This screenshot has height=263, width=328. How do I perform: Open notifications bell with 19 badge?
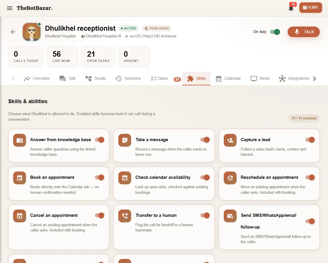click(291, 8)
